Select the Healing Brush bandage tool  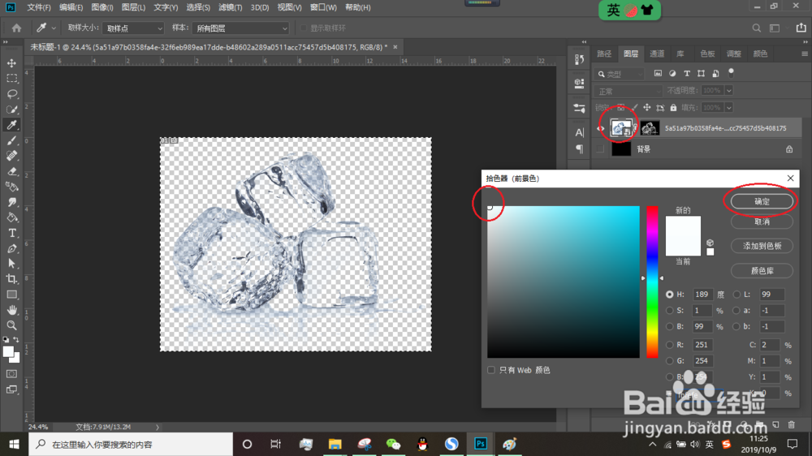tap(11, 156)
